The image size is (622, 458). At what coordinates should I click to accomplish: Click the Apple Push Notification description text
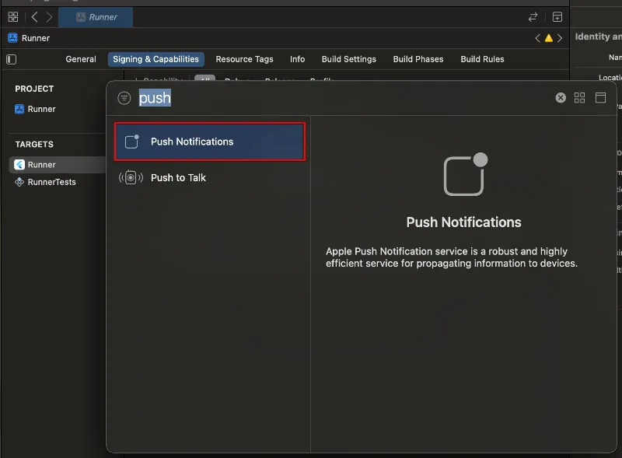452,257
